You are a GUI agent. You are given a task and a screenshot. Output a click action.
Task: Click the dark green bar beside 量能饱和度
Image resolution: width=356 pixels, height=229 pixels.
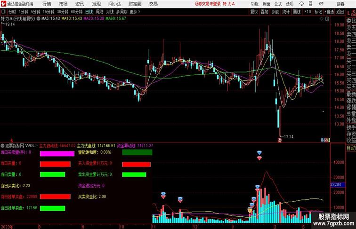137,152
